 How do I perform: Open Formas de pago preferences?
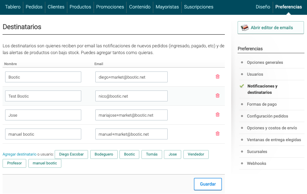point(262,104)
